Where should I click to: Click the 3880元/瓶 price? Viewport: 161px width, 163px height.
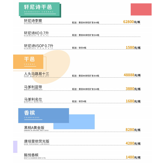coord(133,89)
